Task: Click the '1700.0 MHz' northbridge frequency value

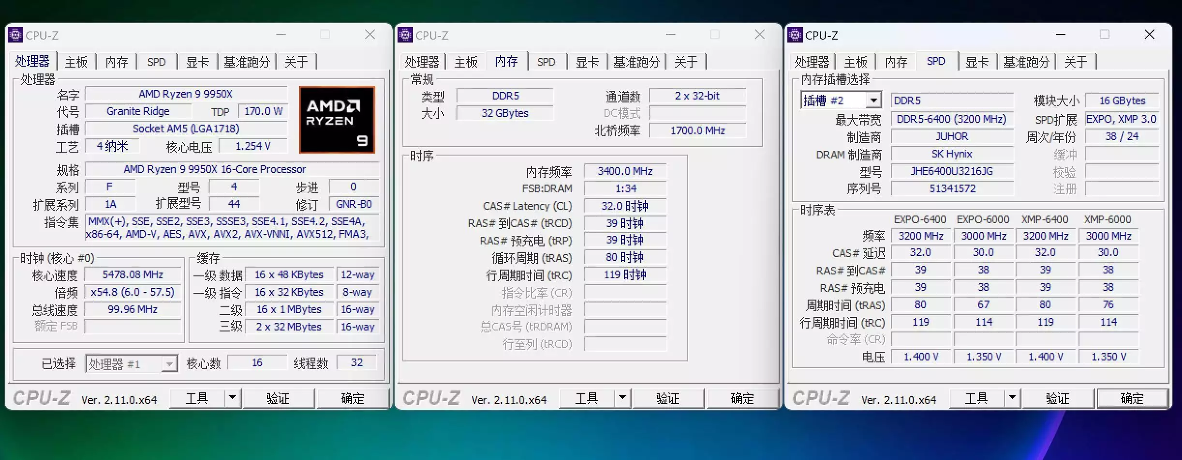Action: click(697, 130)
